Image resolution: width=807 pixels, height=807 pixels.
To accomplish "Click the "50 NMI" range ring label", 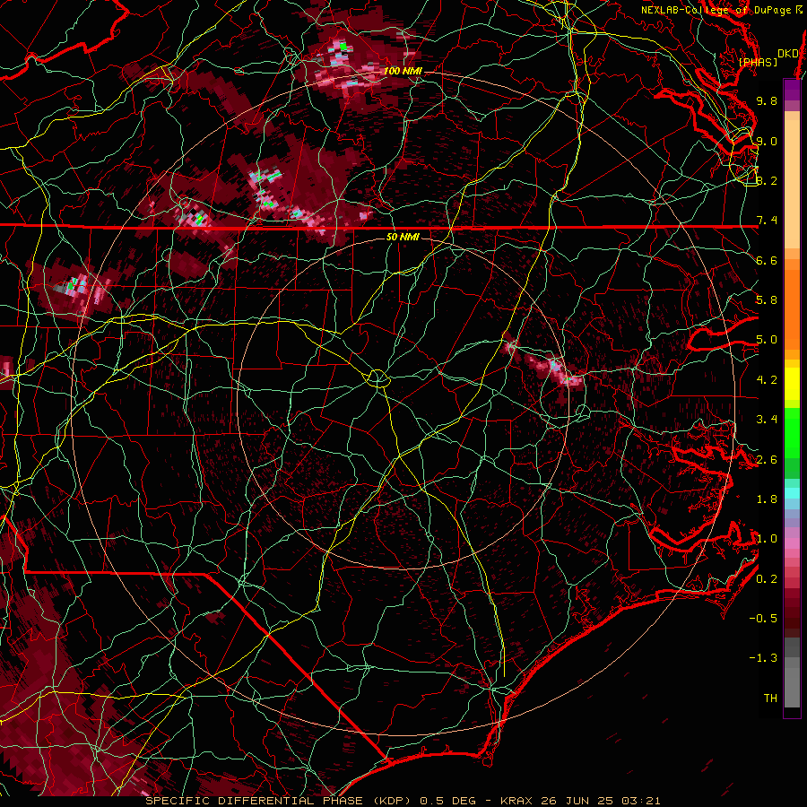I will coord(403,237).
